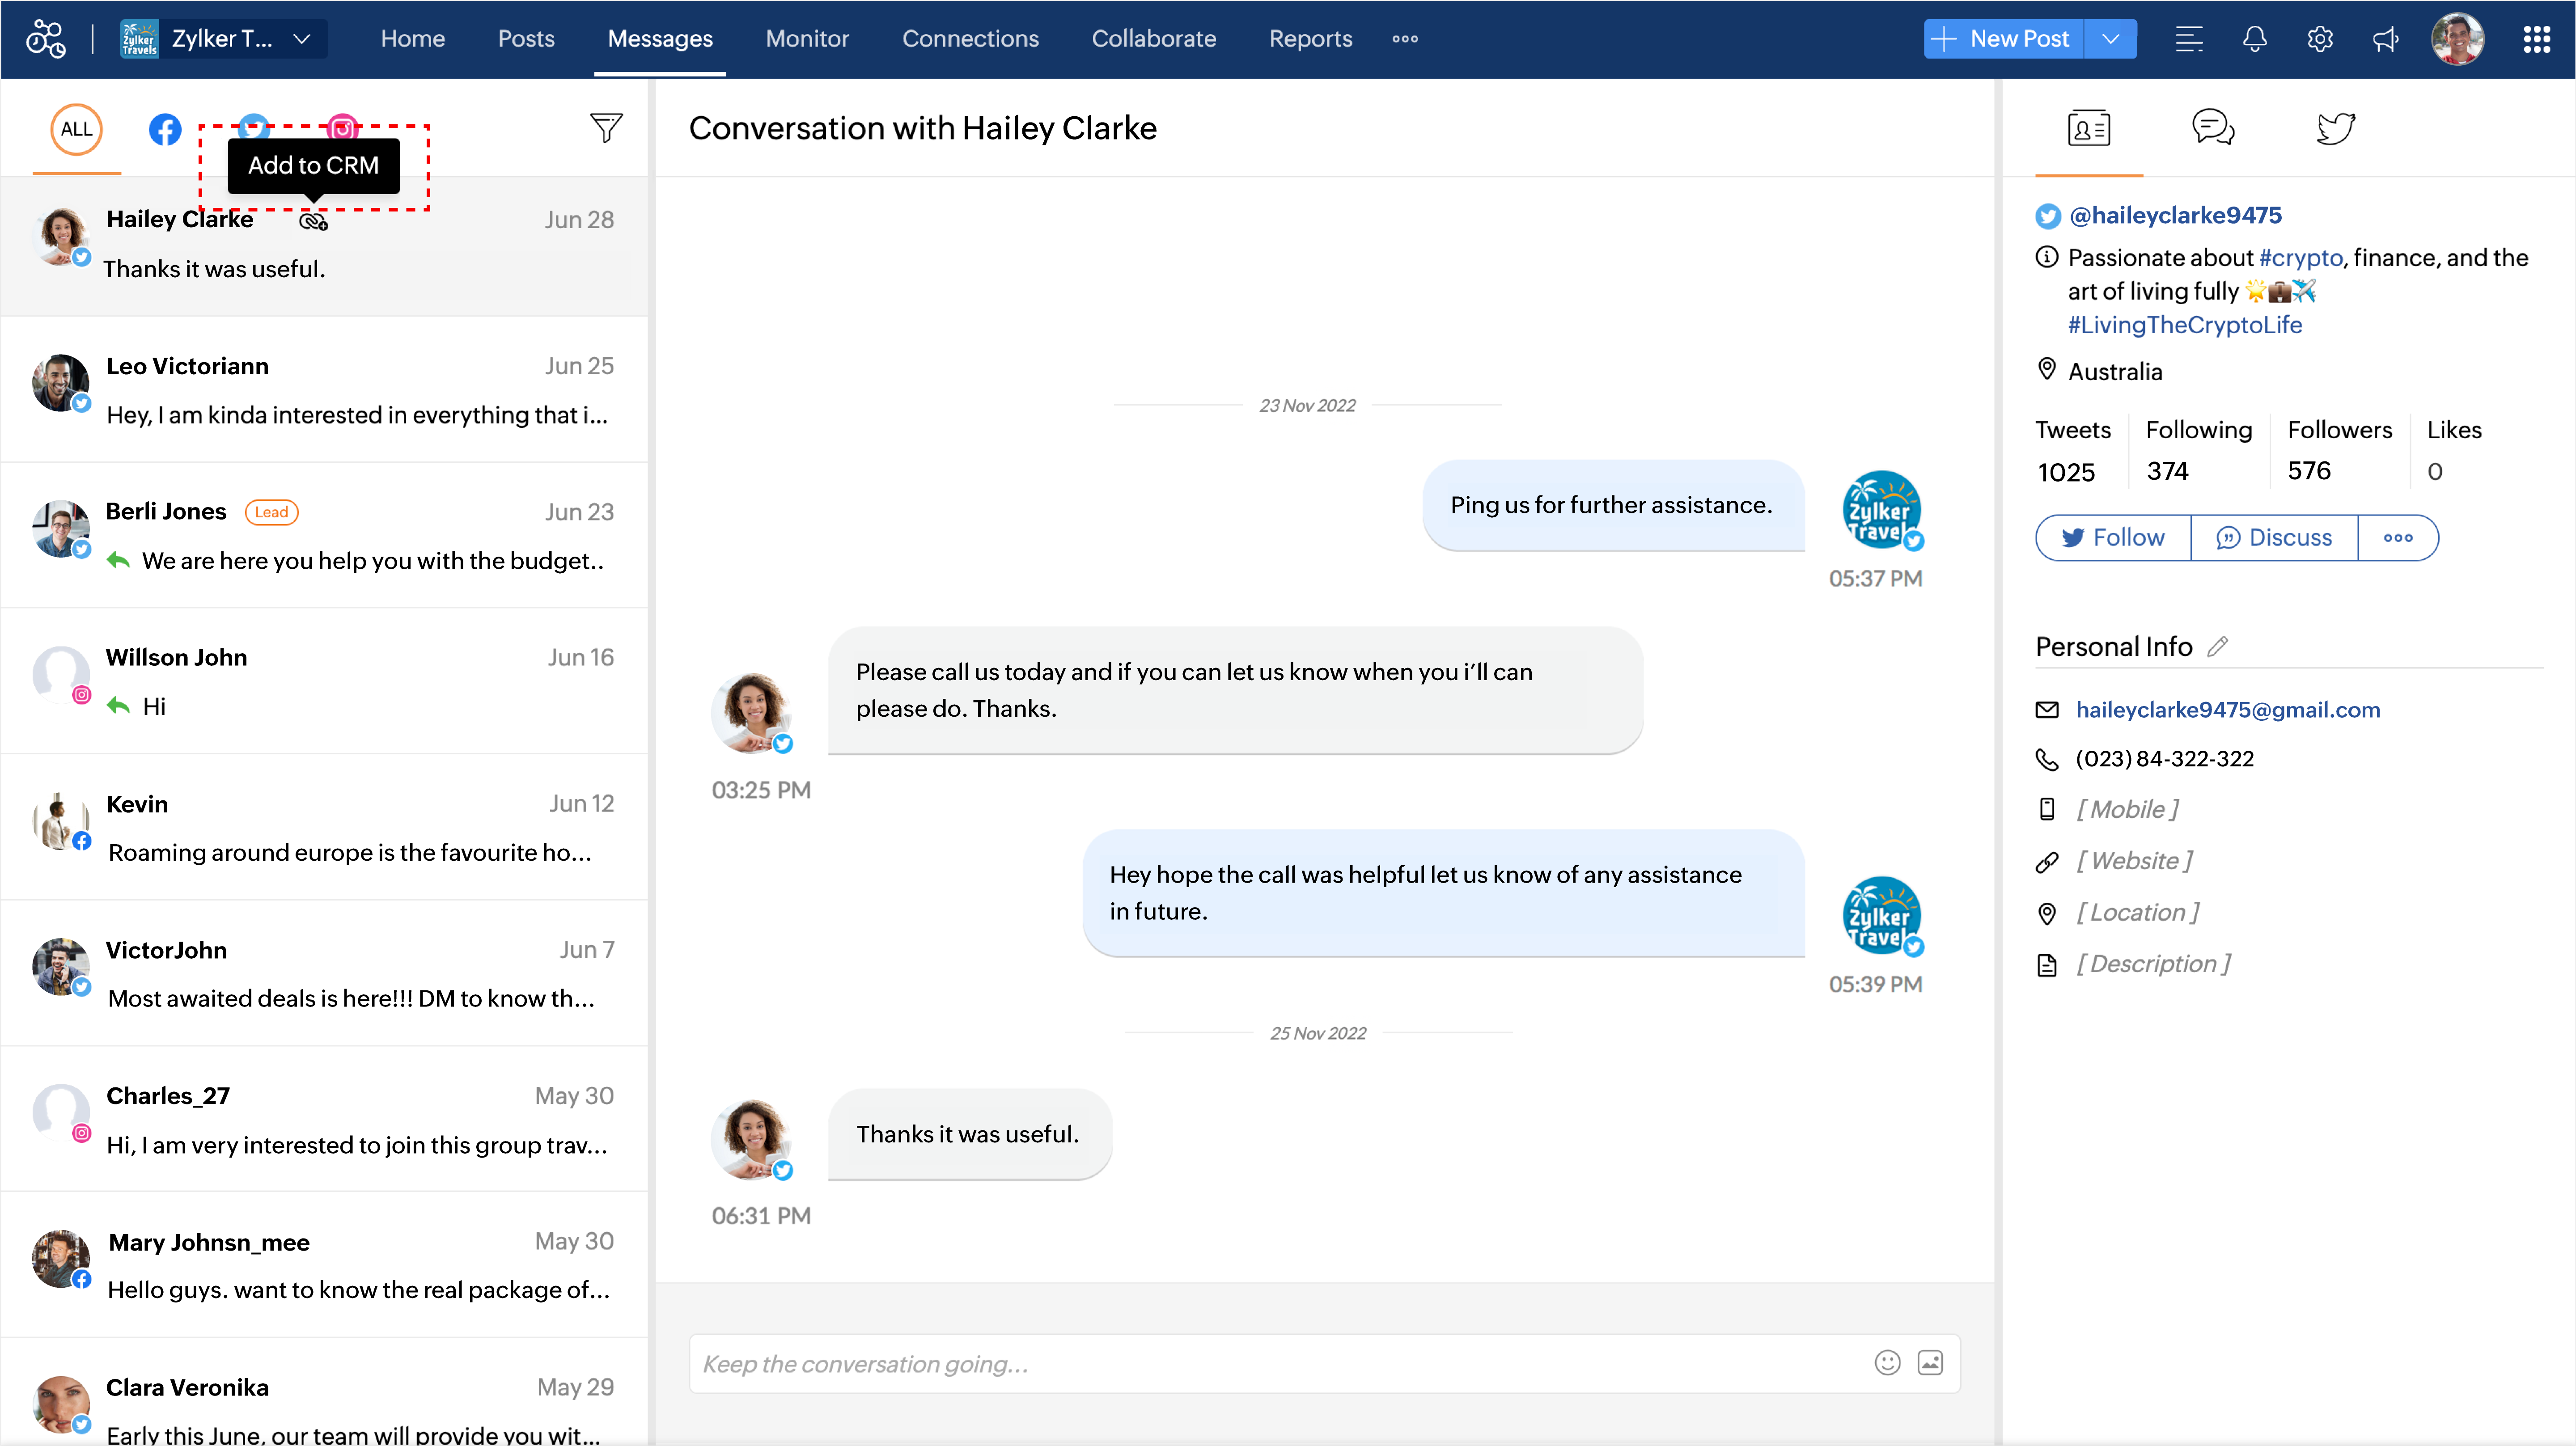Open the notifications bell
The width and height of the screenshot is (2576, 1446).
coord(2254,39)
